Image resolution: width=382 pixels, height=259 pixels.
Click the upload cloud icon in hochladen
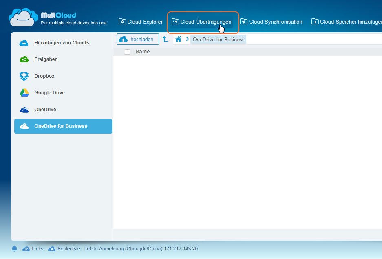coord(123,39)
